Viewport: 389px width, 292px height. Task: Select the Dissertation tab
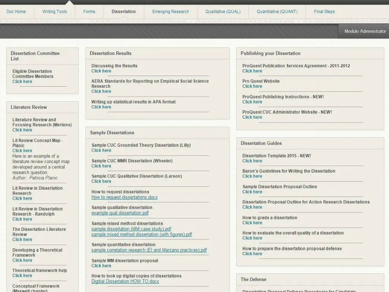[123, 12]
